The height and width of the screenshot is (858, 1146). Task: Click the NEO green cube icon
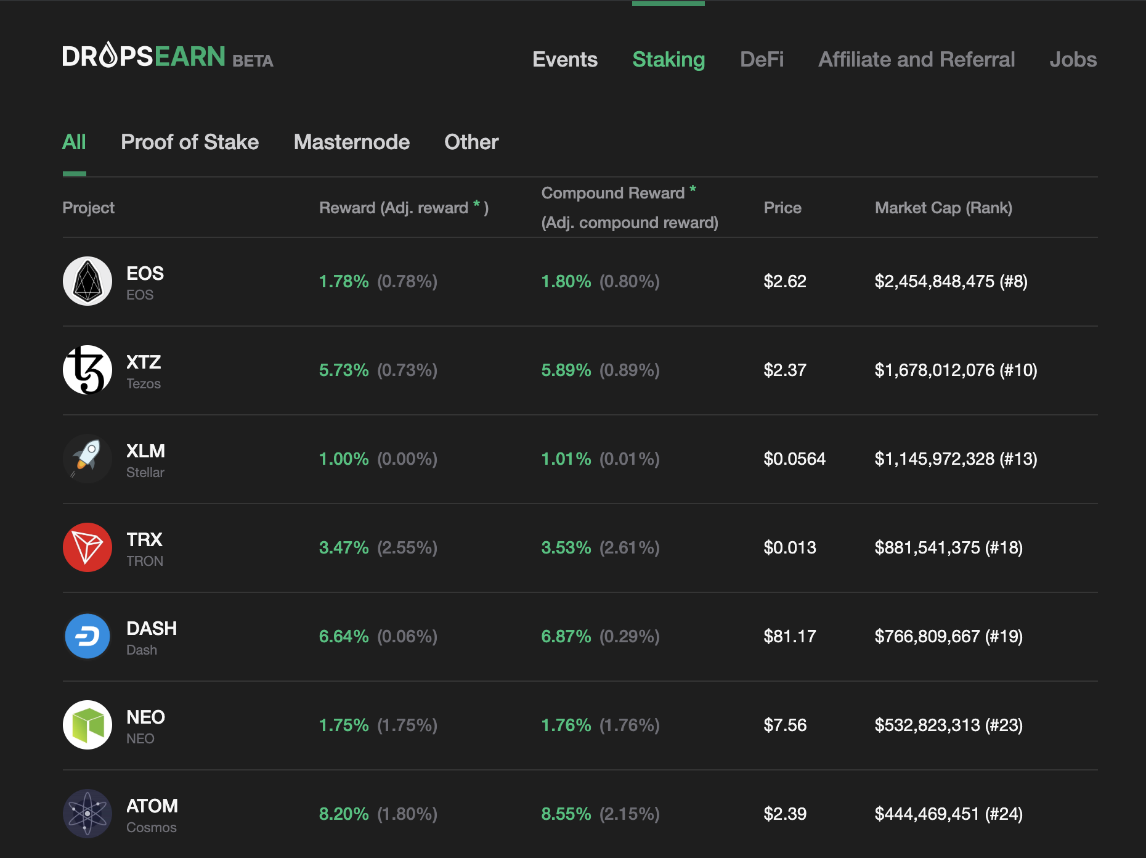point(87,725)
